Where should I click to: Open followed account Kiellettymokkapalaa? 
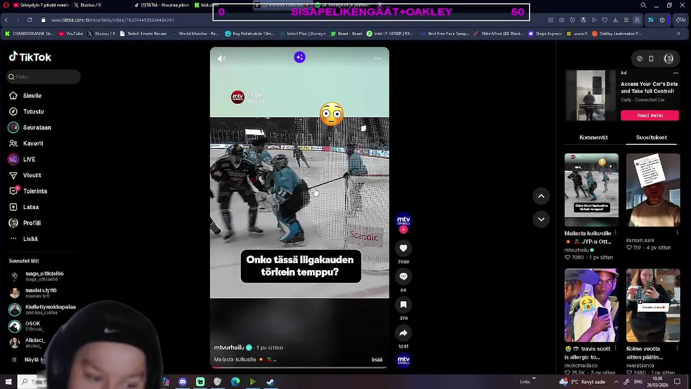coord(43,310)
